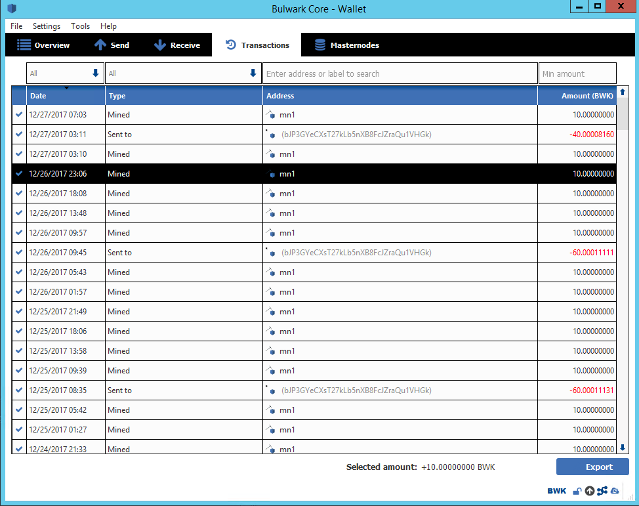Click the network connections status icon
The height and width of the screenshot is (506, 639).
pyautogui.click(x=602, y=491)
